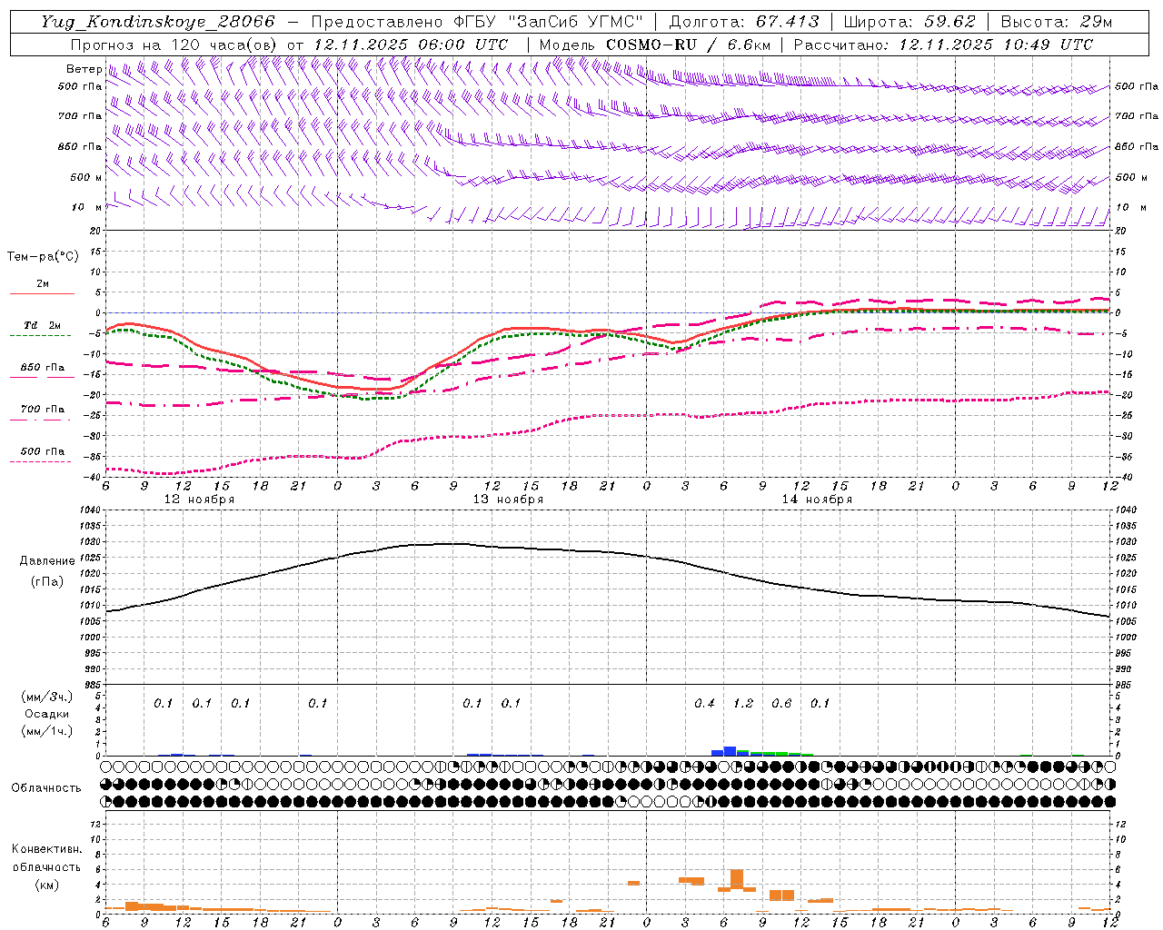Click the tallest orange convective cloud bar
Viewport: 1163px width, 930px height.
click(x=737, y=879)
